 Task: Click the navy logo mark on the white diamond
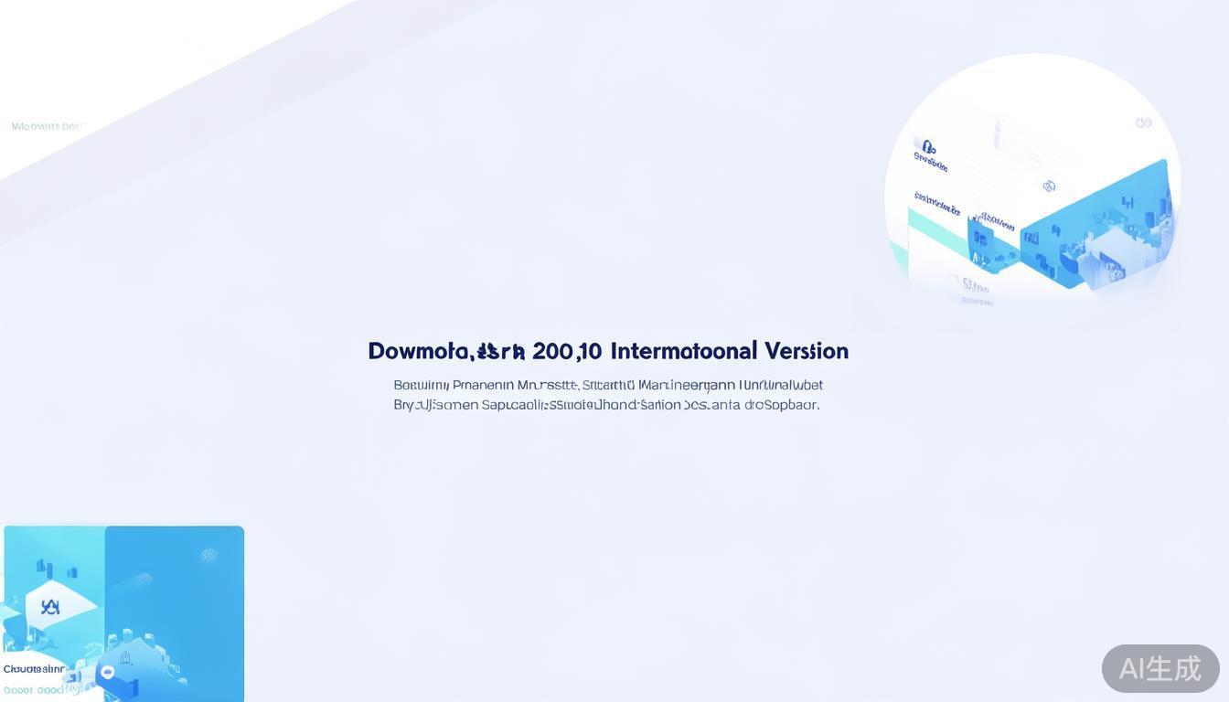49,607
